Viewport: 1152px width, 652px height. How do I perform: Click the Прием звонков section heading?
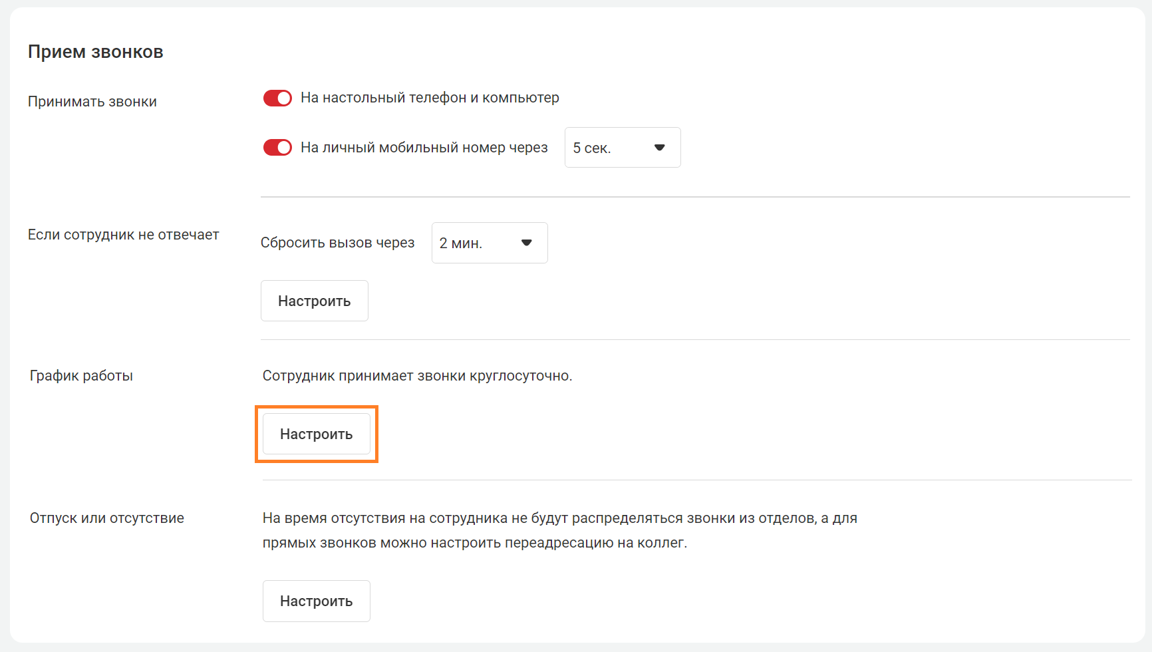pyautogui.click(x=96, y=52)
